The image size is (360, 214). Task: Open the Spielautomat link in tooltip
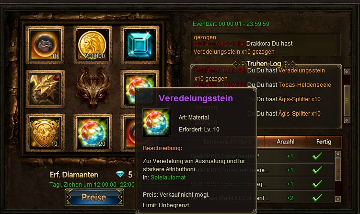pos(168,178)
